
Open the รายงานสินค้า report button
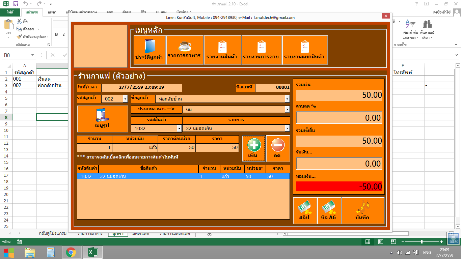(222, 50)
